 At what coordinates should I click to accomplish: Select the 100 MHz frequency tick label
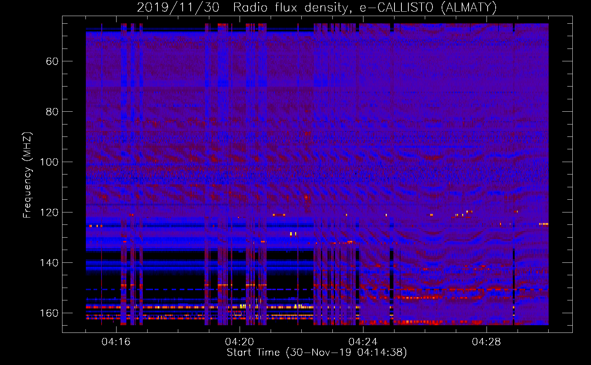tap(49, 162)
